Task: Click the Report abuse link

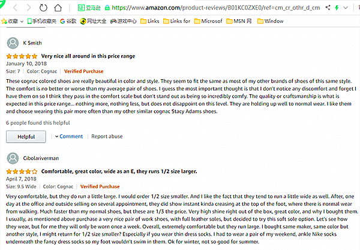Action: (107, 136)
